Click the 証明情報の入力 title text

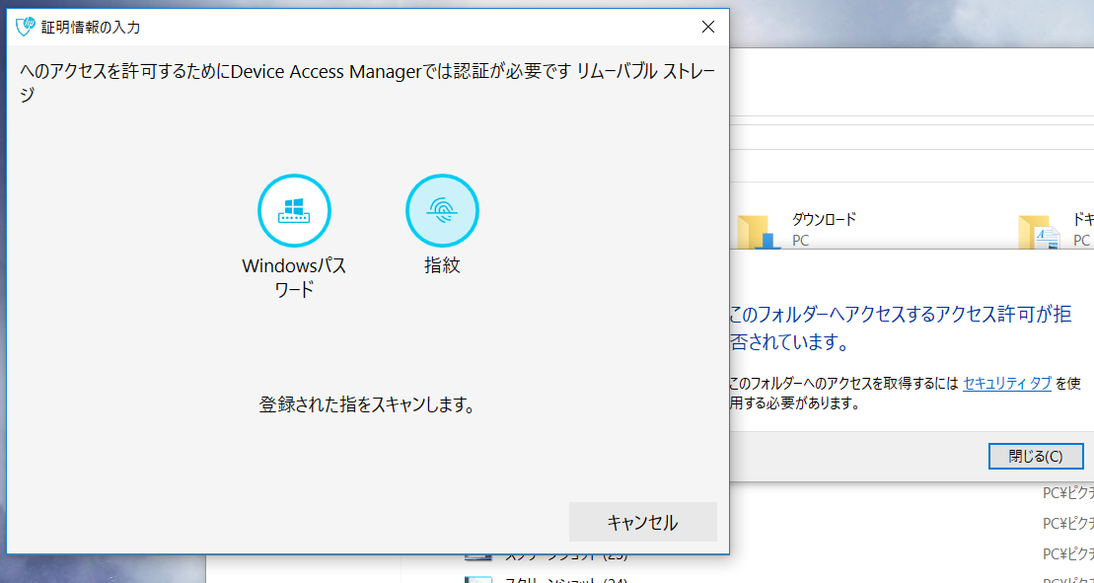coord(91,28)
